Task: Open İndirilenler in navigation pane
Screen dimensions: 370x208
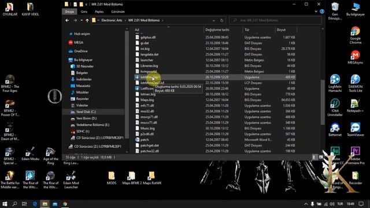Action: (x=84, y=79)
